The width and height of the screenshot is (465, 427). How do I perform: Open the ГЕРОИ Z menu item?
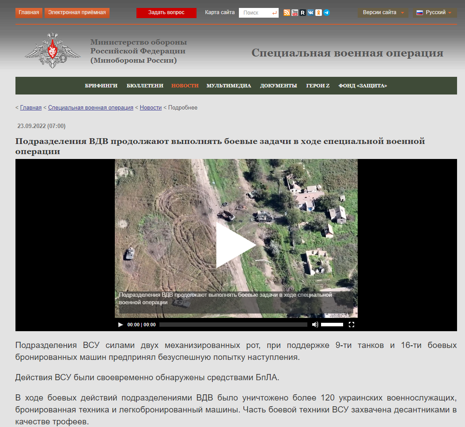(318, 86)
